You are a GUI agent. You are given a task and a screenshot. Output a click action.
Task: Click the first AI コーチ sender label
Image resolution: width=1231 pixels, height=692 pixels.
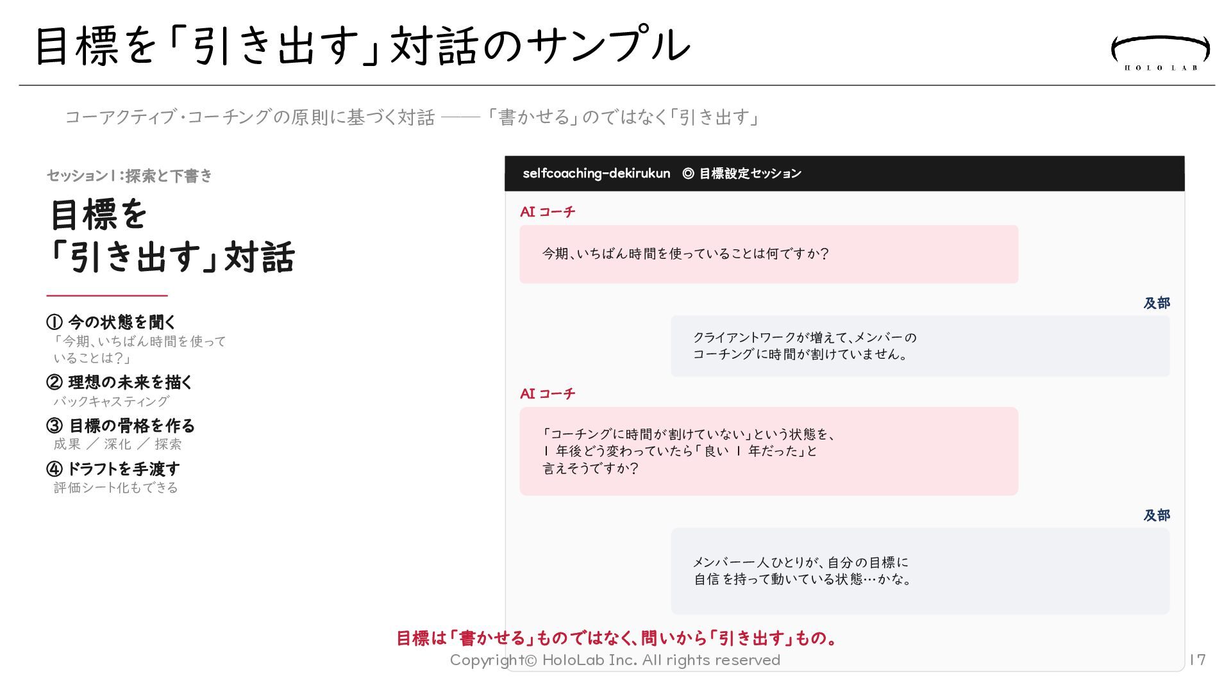coord(548,212)
